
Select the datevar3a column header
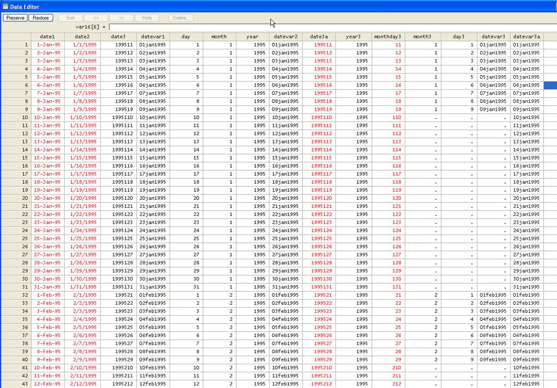point(526,37)
